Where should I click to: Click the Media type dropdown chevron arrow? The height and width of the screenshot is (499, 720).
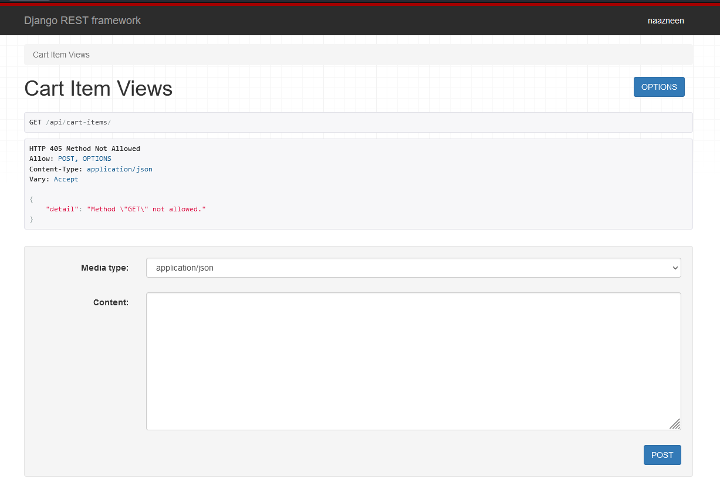click(675, 268)
